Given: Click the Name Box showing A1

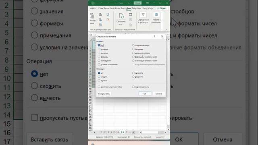Looking at the screenshot, I should pos(92,35).
